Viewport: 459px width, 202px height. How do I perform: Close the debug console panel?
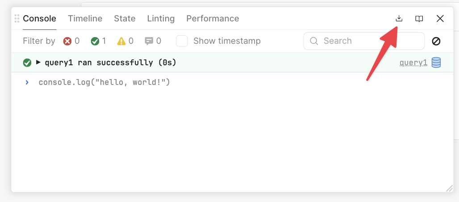tap(440, 19)
